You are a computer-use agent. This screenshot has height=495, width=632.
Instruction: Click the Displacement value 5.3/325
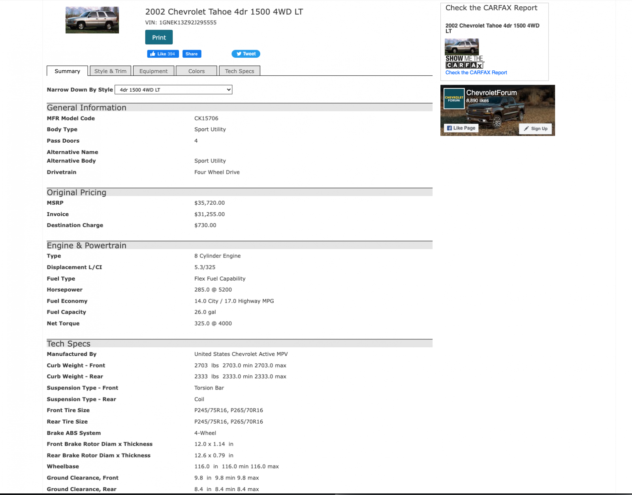click(x=205, y=267)
